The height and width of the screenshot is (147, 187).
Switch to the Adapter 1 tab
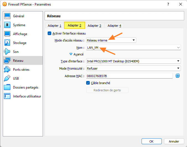[x=54, y=26]
